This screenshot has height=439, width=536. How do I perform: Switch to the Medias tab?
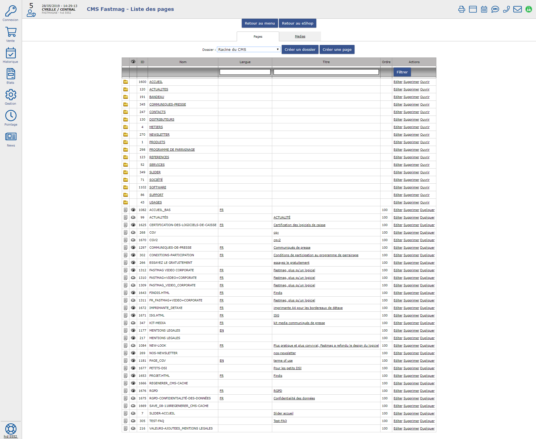(300, 36)
